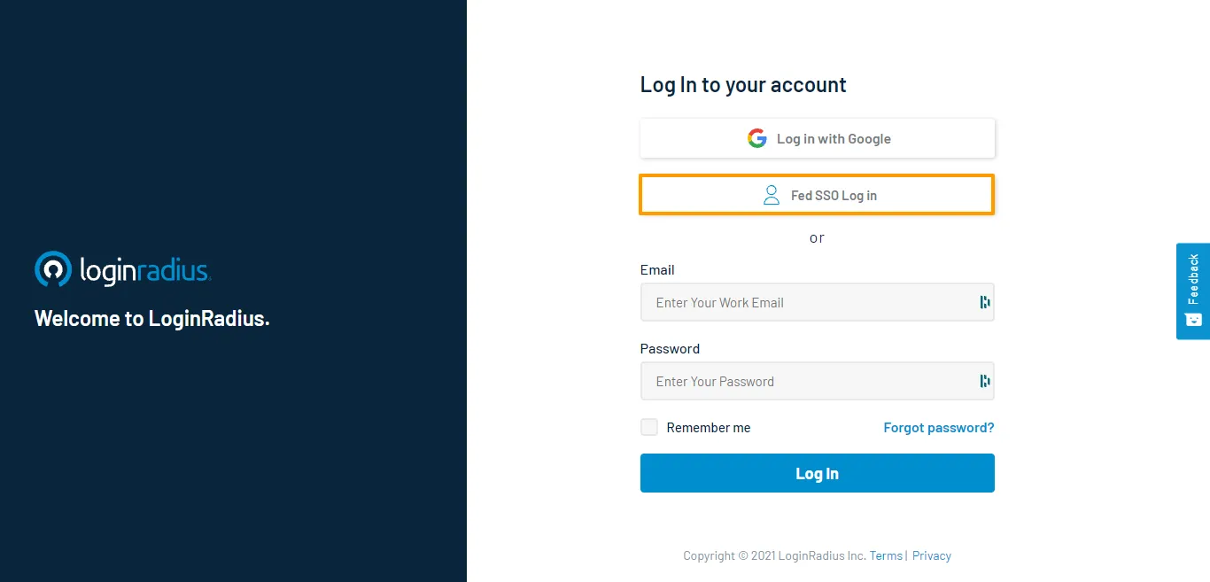Image resolution: width=1210 pixels, height=582 pixels.
Task: Click the Fed SSO Log in option
Action: (x=817, y=194)
